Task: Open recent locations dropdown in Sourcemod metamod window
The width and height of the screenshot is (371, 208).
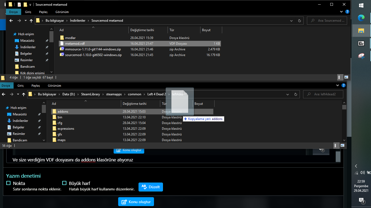Action: (x=26, y=21)
